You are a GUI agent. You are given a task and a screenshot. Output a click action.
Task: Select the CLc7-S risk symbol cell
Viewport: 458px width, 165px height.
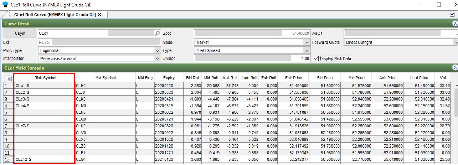pos(44,126)
